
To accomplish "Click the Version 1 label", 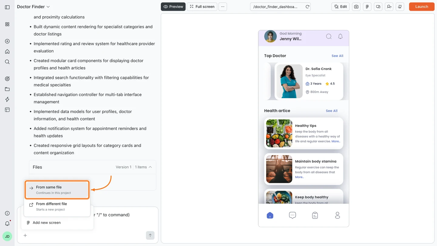I will tap(124, 167).
